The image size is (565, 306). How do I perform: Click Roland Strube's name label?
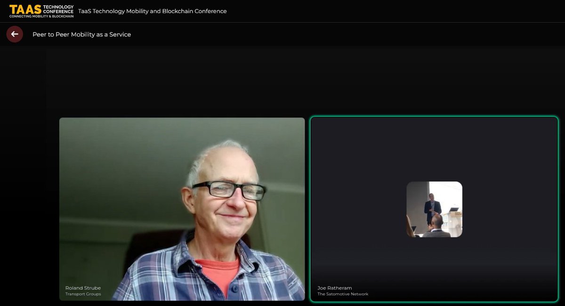(83, 288)
